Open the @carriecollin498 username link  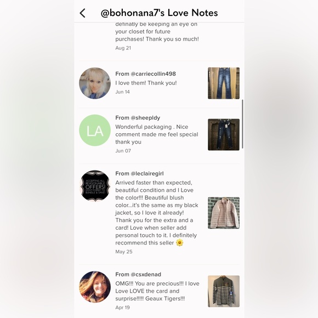[x=154, y=74]
